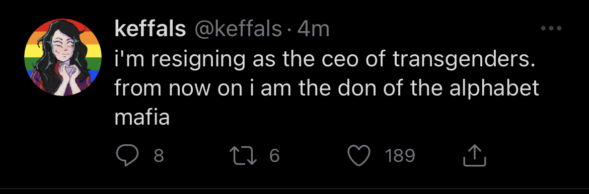Retweet this post using the arrows icon

click(244, 156)
